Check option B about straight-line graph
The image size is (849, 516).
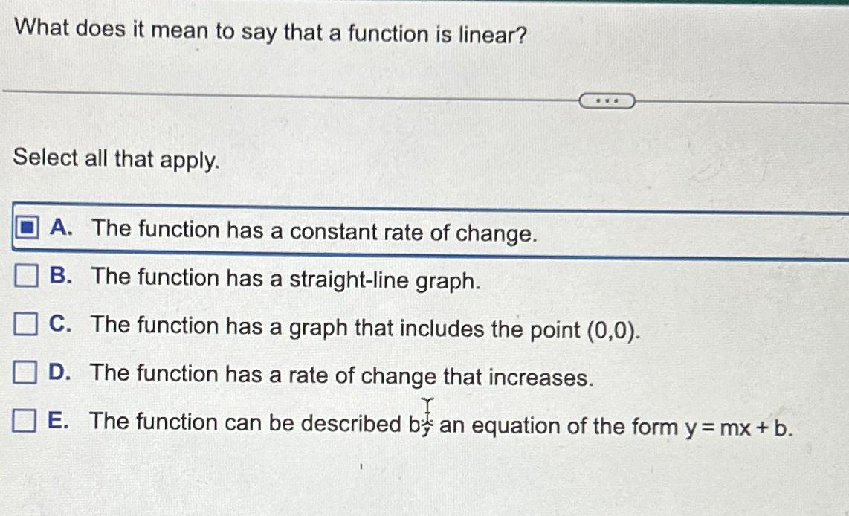[x=25, y=275]
